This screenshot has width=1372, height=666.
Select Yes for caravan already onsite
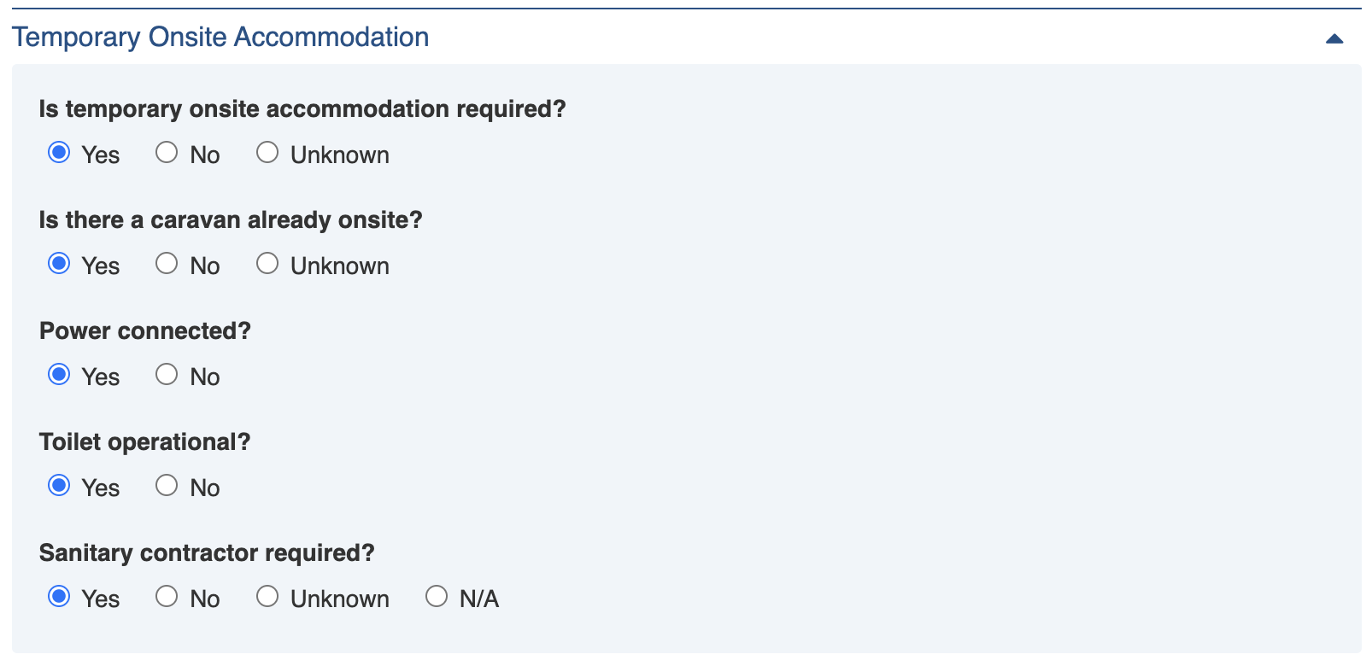[x=59, y=264]
